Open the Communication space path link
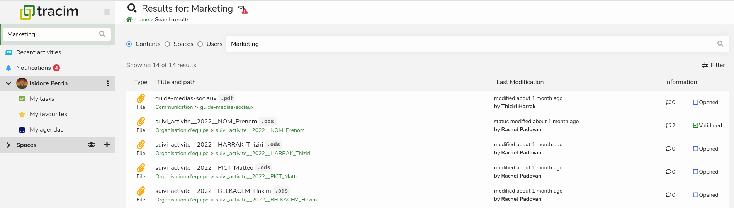Viewport: 734px width, 208px height. (174, 107)
